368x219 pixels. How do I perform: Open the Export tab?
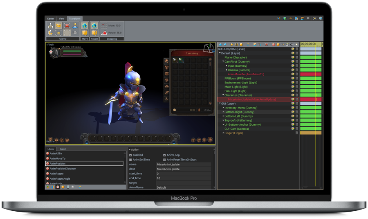tap(63, 149)
